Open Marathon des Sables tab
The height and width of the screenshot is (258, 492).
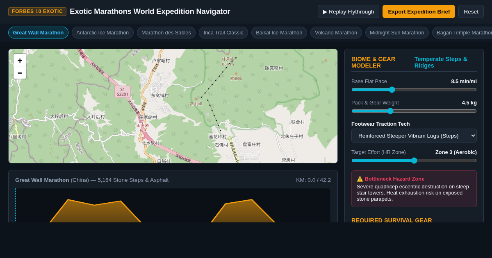tap(166, 33)
